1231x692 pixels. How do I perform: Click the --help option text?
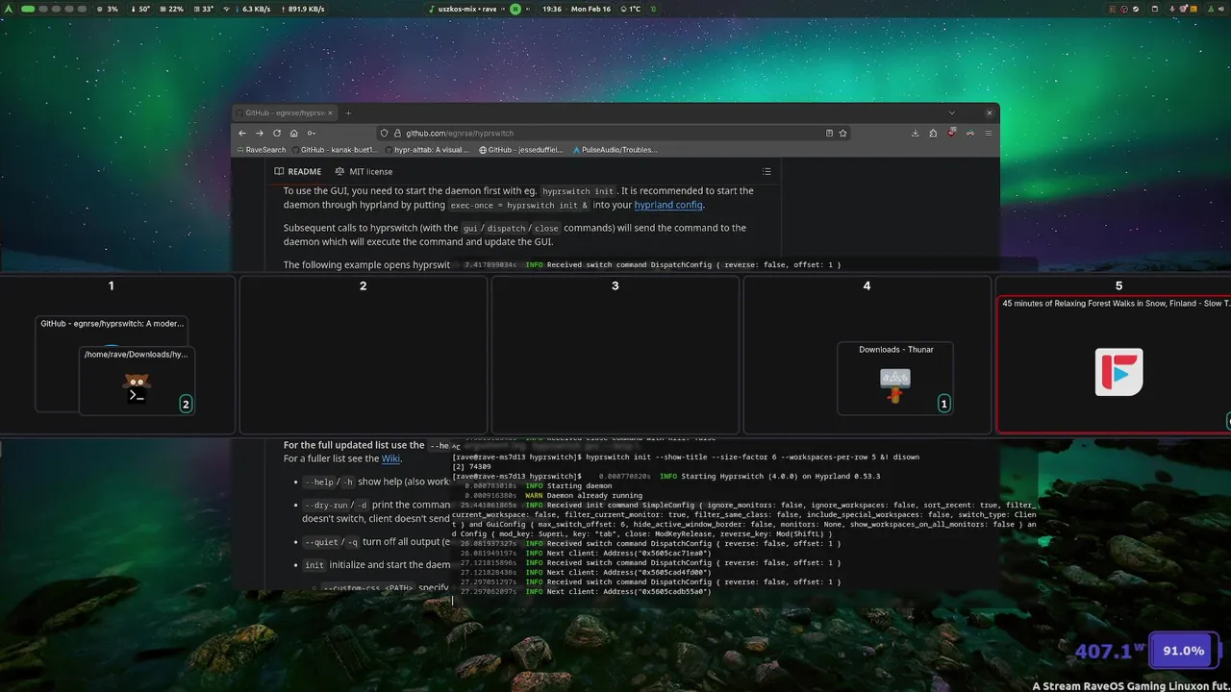[319, 482]
